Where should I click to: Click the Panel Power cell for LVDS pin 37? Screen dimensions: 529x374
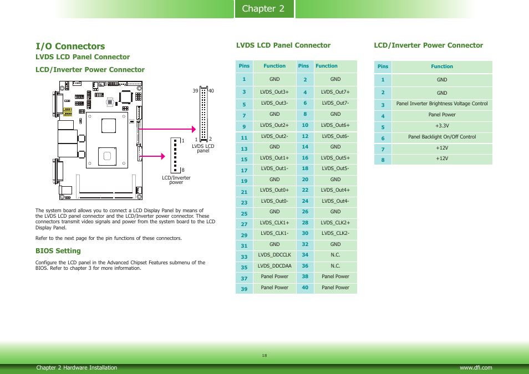coord(274,277)
